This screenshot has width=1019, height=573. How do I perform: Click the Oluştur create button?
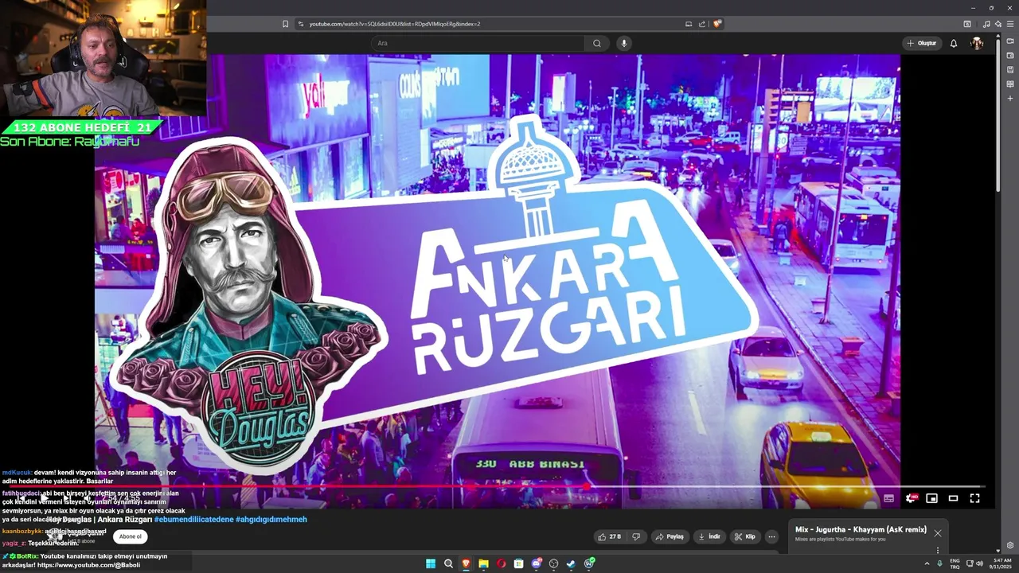pos(923,43)
